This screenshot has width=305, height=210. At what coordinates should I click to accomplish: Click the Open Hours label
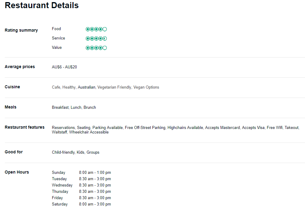[x=17, y=172]
